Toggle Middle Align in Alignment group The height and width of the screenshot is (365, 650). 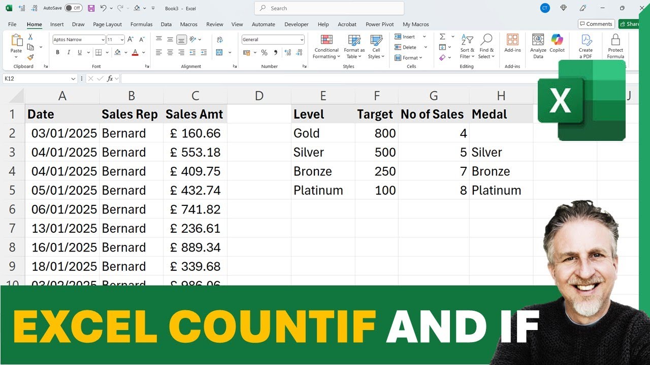point(170,40)
